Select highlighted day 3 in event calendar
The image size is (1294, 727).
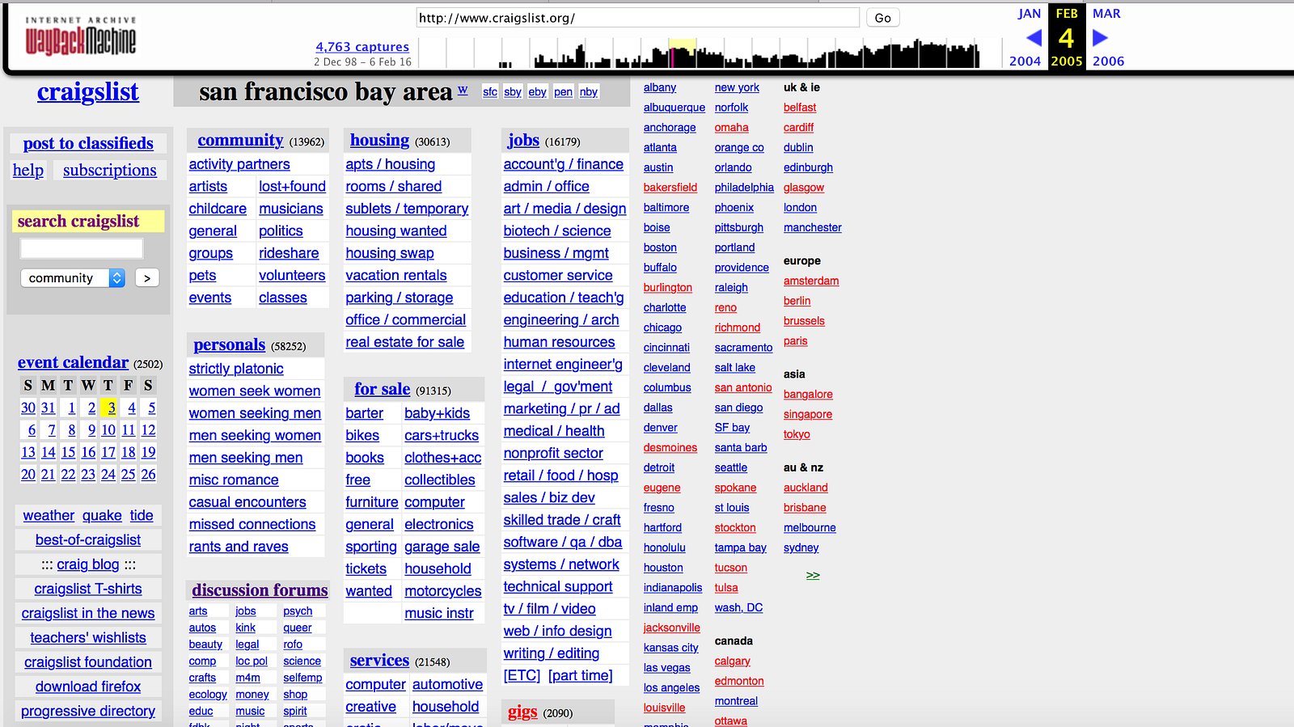point(112,408)
